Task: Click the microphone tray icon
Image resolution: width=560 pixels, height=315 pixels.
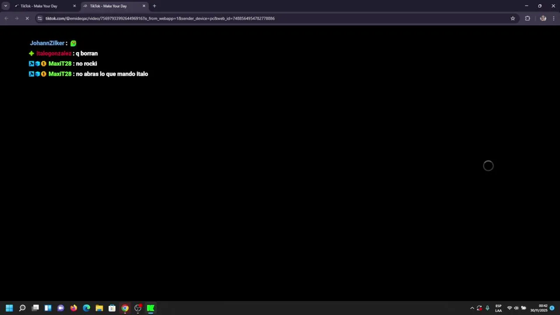Action: tap(487, 308)
